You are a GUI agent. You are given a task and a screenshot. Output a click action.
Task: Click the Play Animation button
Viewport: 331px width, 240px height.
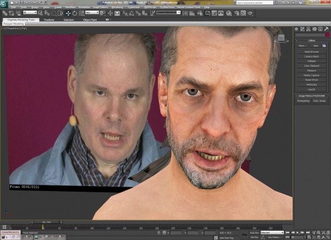(298, 233)
